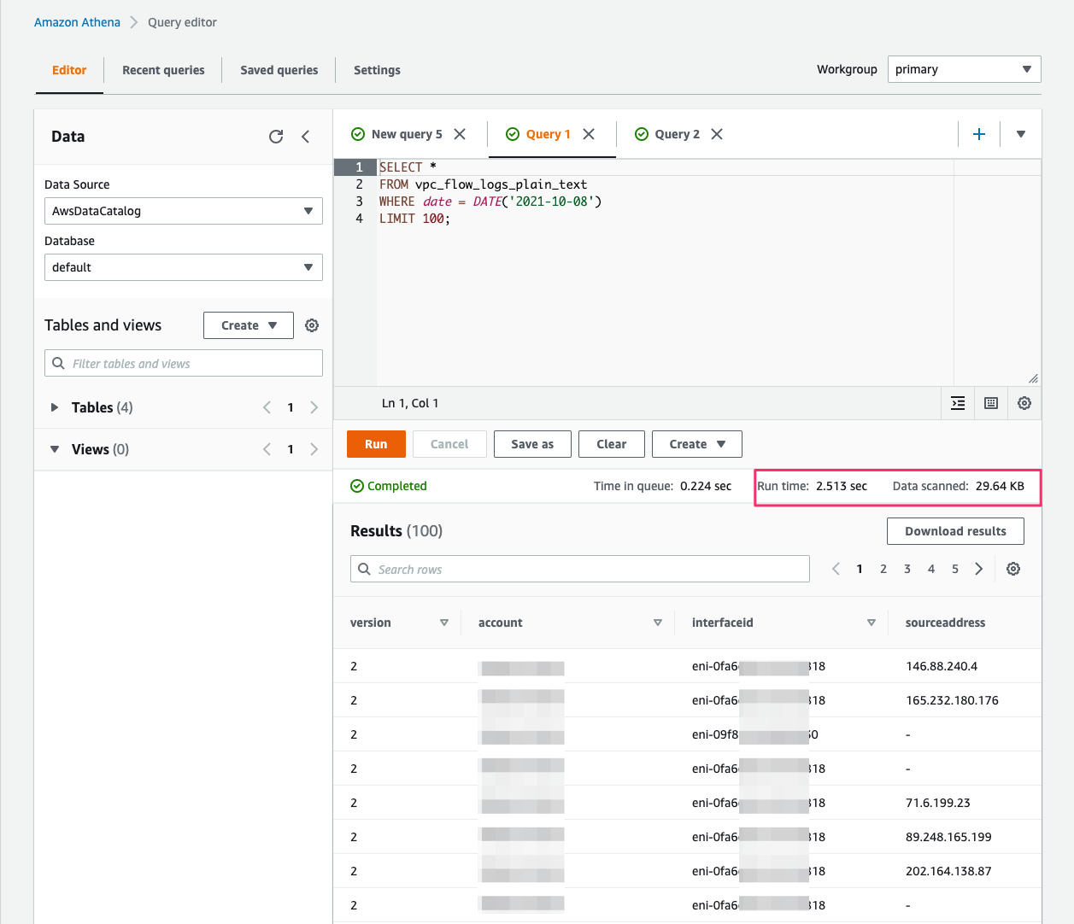
Task: Open the Database default dropdown
Action: 184,267
